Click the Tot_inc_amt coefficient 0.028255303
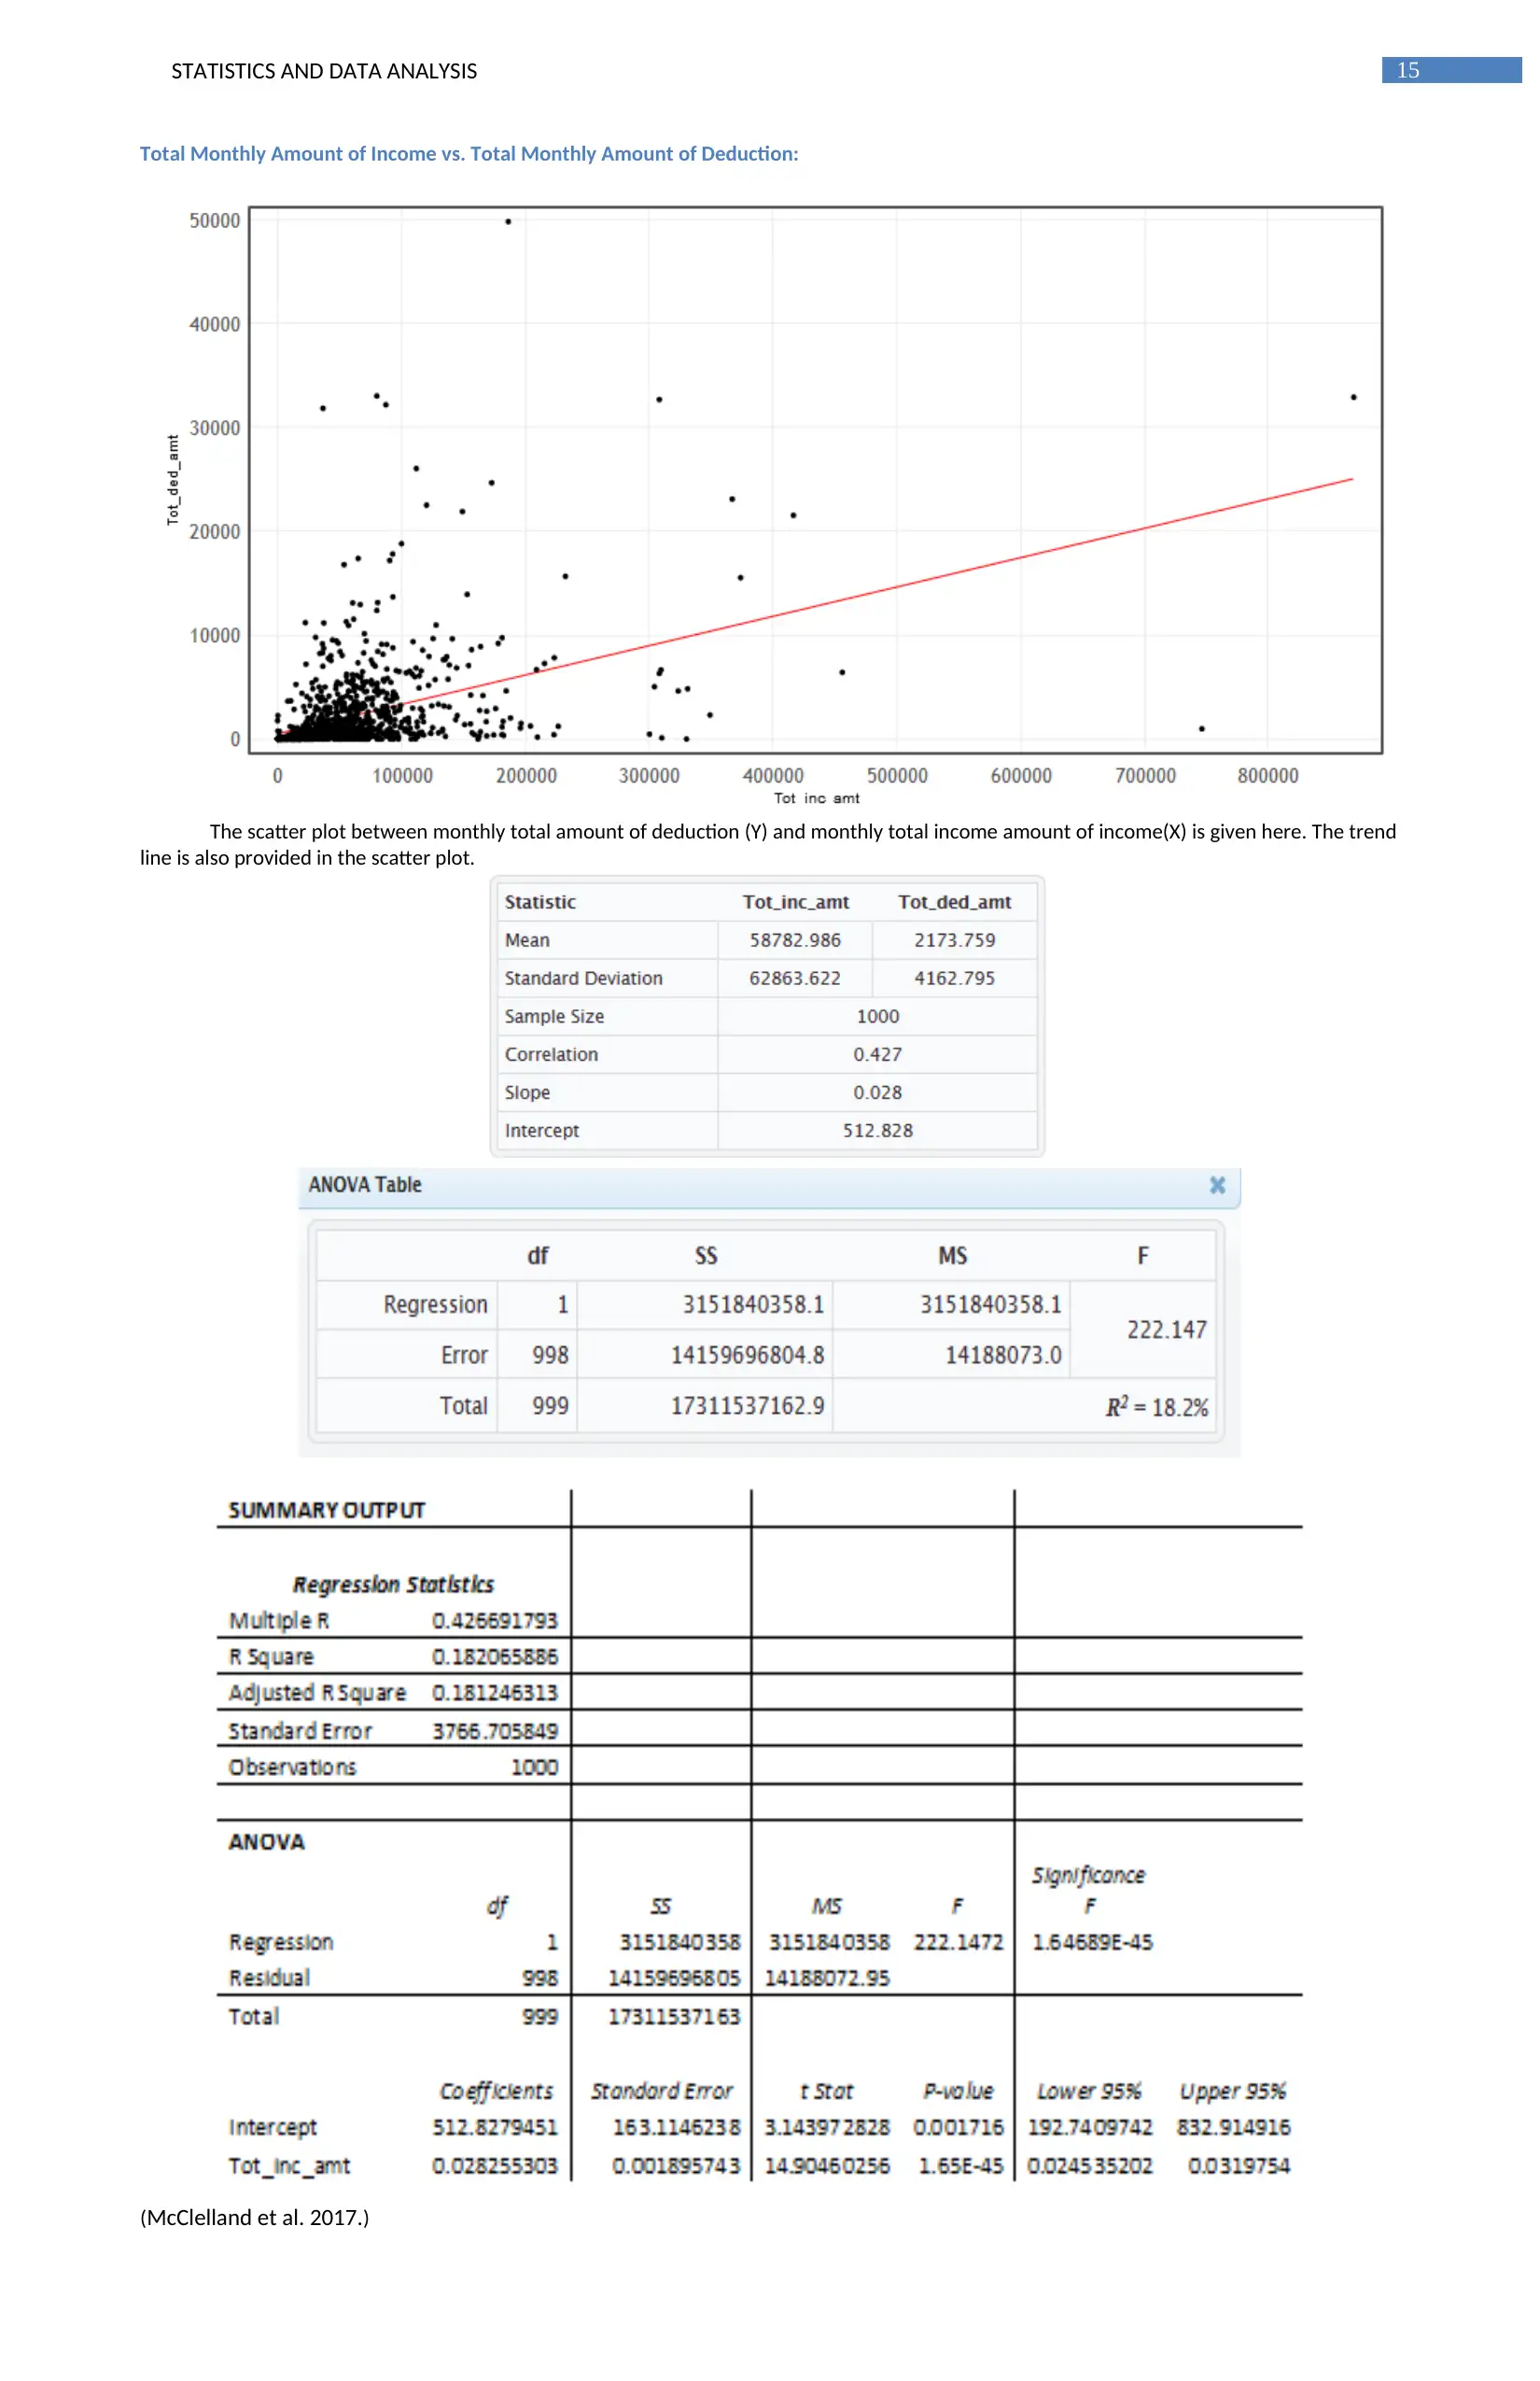This screenshot has width=1540, height=2381. click(495, 2165)
